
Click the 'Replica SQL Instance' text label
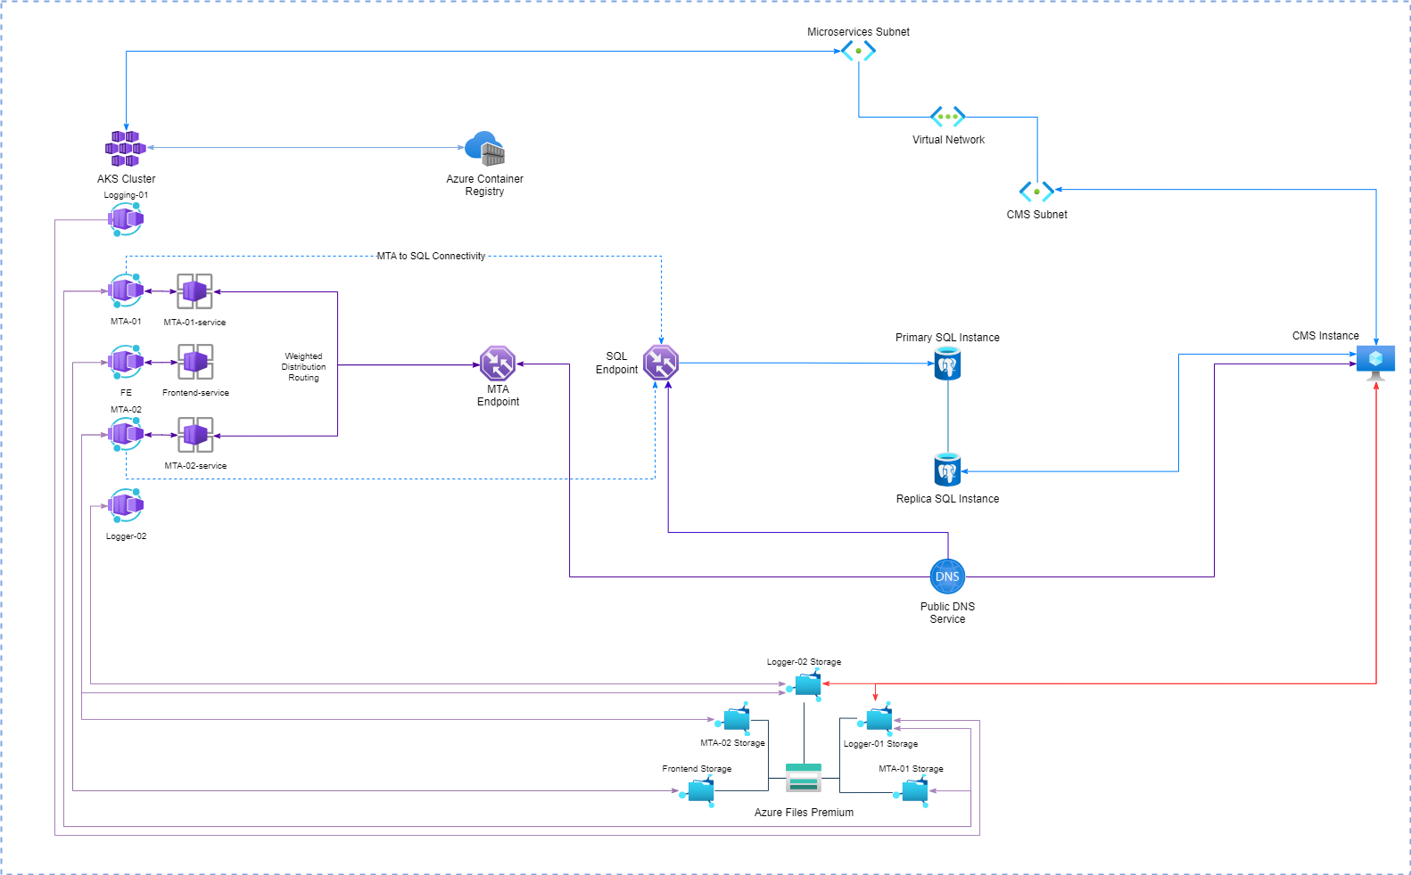(947, 499)
